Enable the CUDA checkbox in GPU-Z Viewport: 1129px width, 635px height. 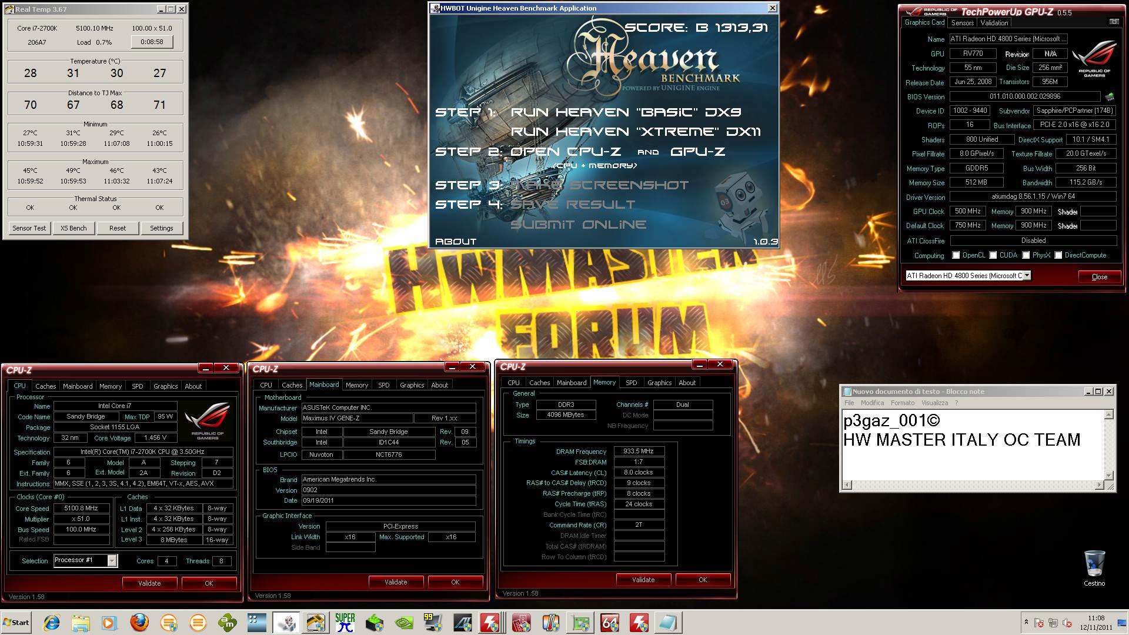pos(993,255)
